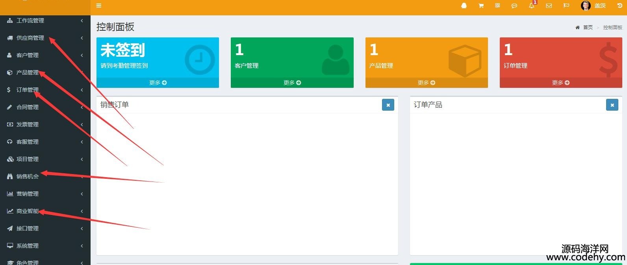Click 更多 on orange 产品管理 card
This screenshot has height=265, width=627.
point(427,83)
